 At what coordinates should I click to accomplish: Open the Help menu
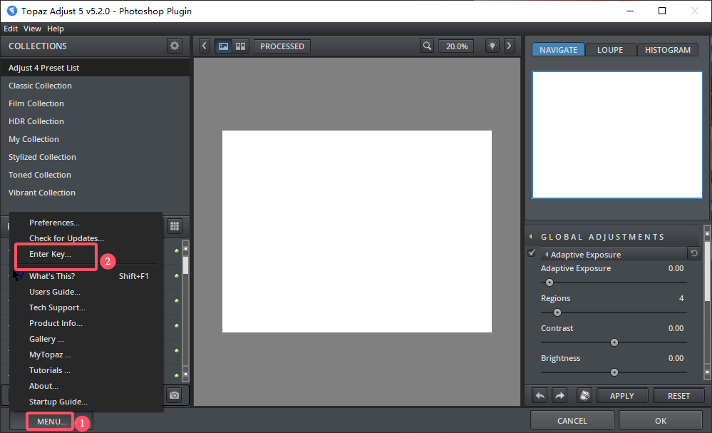pos(56,29)
